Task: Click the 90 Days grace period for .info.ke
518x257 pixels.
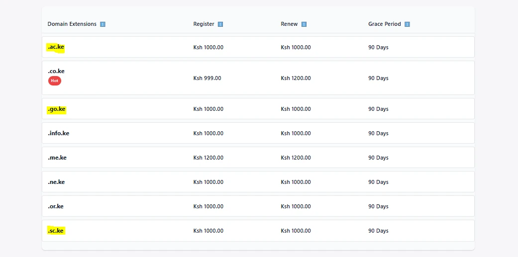Action: coord(378,133)
